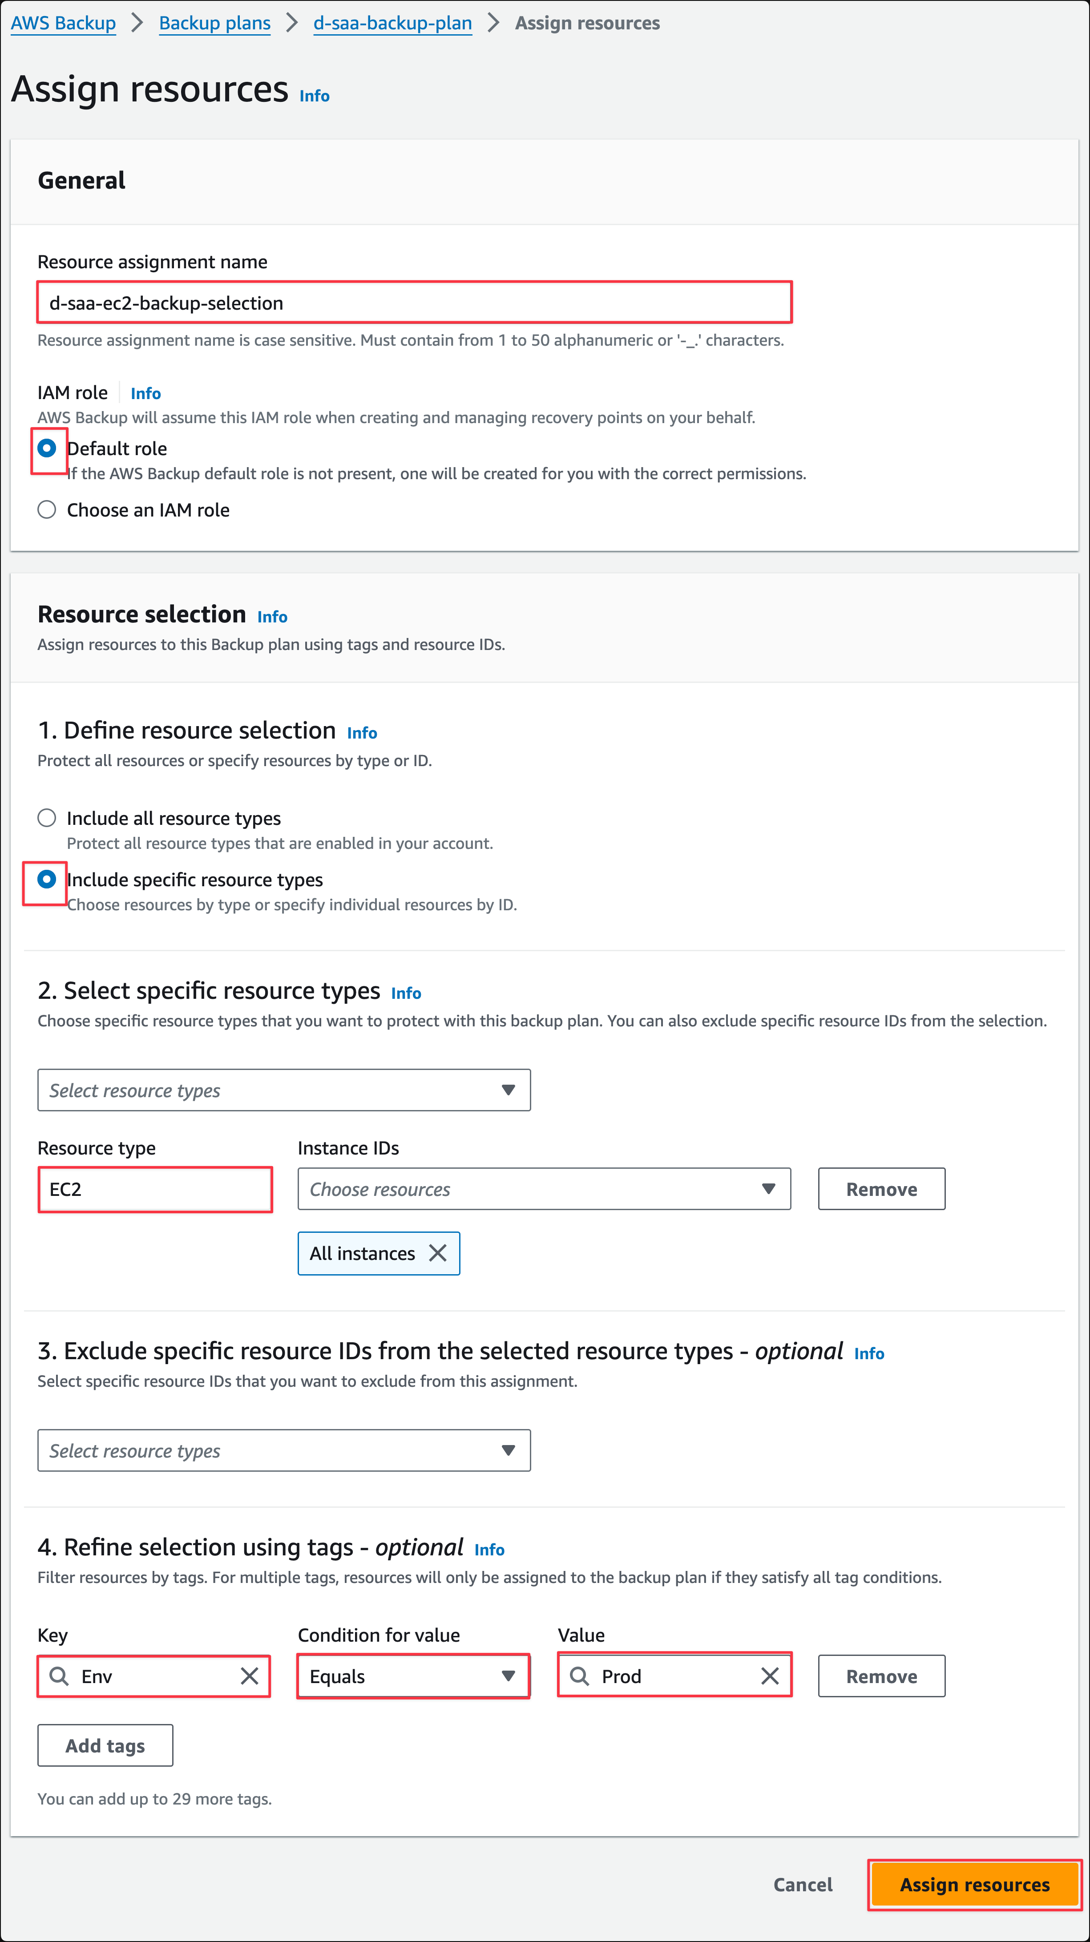Open Info for Refine selection using tags
The height and width of the screenshot is (1942, 1090).
pos(489,1549)
